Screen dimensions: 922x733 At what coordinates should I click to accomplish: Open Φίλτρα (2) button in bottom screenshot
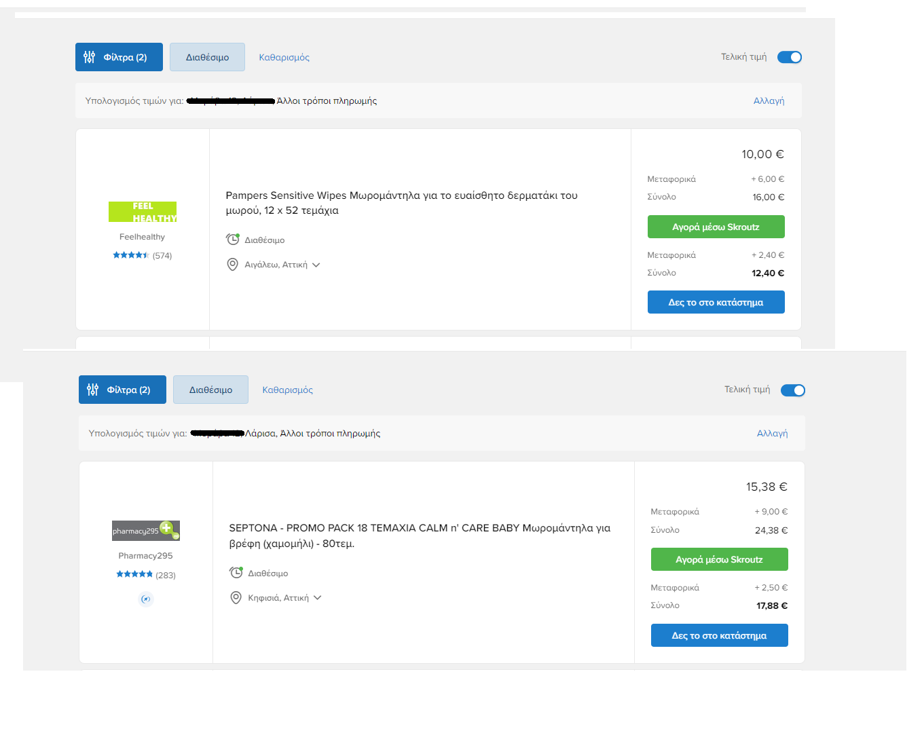tap(122, 390)
